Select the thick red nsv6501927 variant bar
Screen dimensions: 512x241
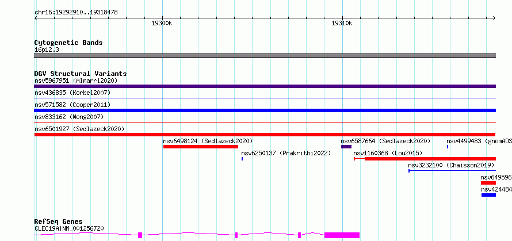265,135
